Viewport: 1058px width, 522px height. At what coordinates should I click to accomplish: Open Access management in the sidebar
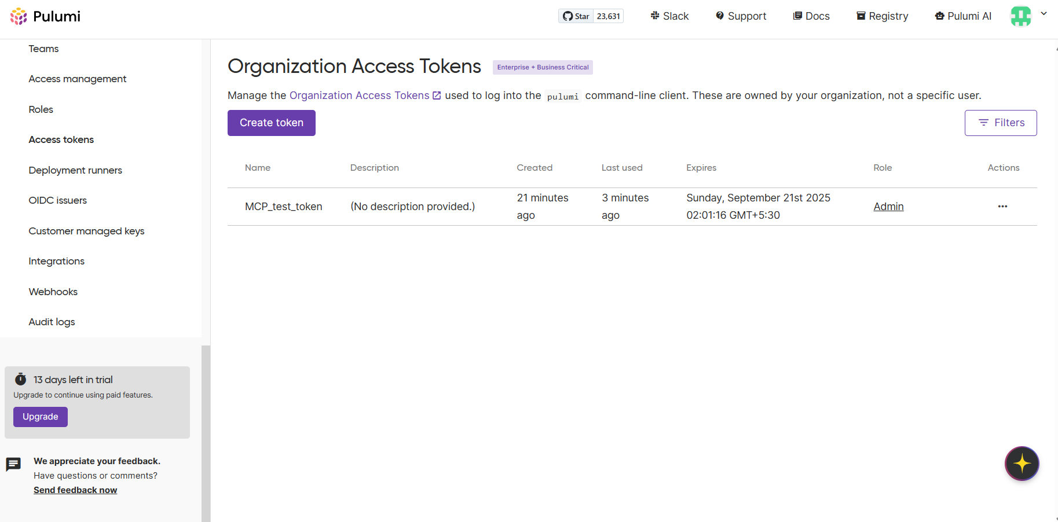(x=78, y=79)
